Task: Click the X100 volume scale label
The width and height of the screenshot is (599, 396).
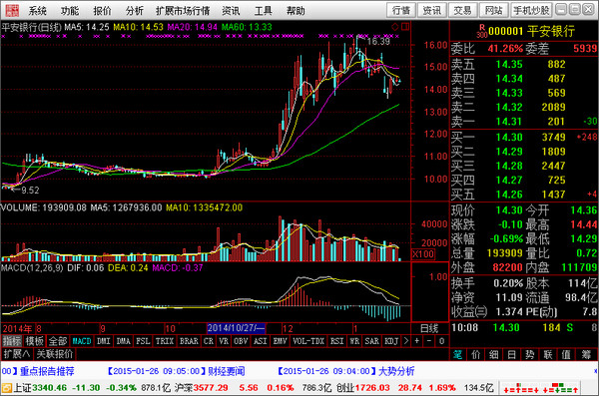Action: point(423,254)
